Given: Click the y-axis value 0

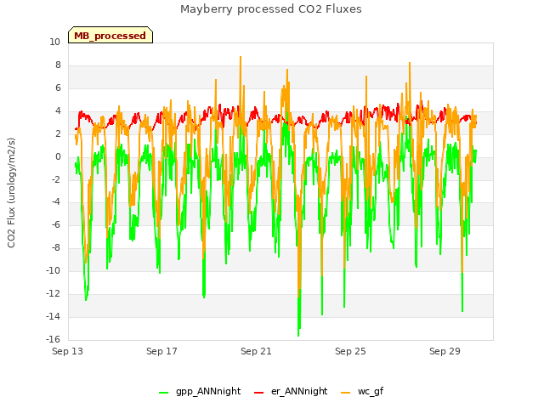Looking at the screenshot, I should [x=58, y=156].
